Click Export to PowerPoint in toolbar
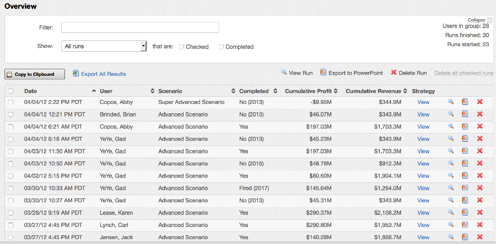This screenshot has height=244, width=496. (355, 73)
